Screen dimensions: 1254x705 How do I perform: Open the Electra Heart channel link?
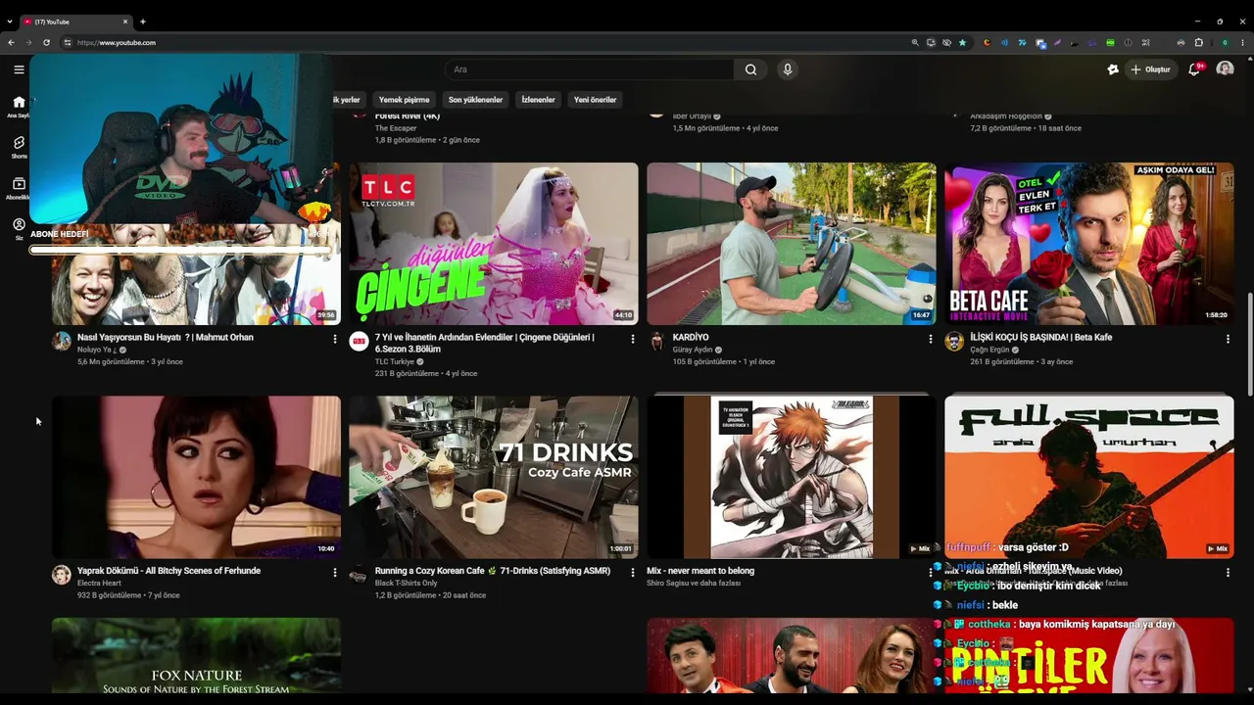99,583
